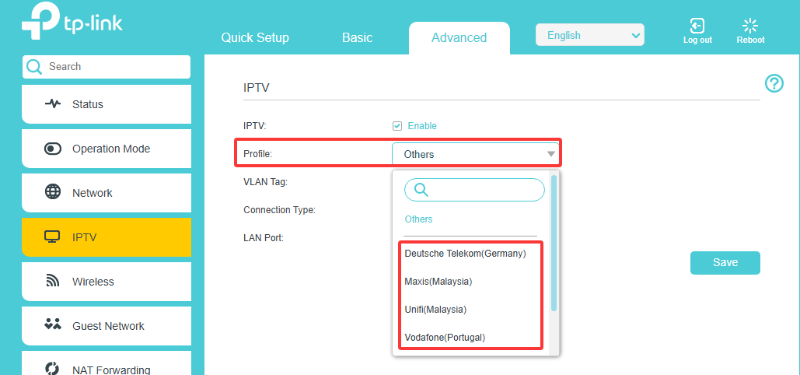Image resolution: width=800 pixels, height=375 pixels.
Task: Click the Log out icon
Action: coord(697,25)
